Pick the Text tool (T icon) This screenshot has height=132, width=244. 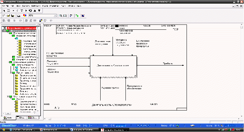click(22, 11)
